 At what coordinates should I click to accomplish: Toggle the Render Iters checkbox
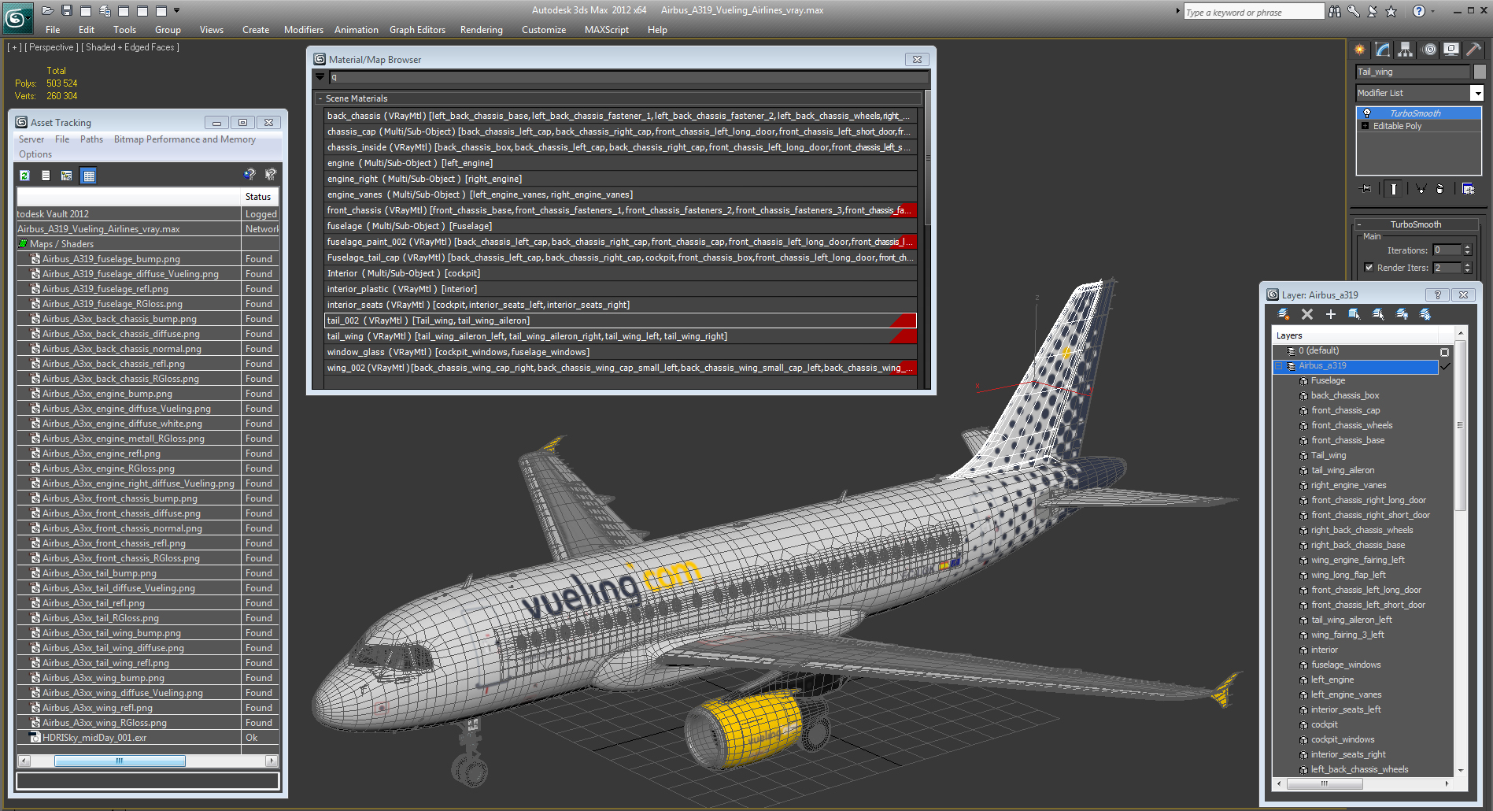click(1369, 268)
